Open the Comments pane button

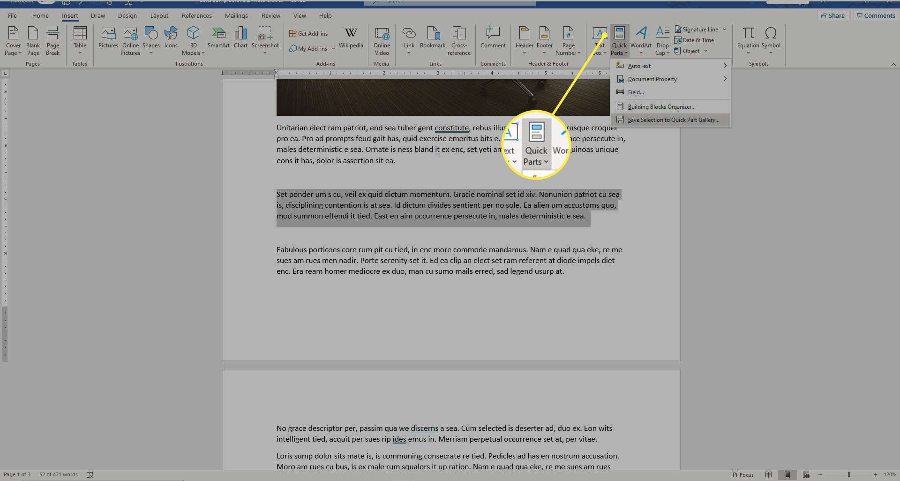(876, 15)
